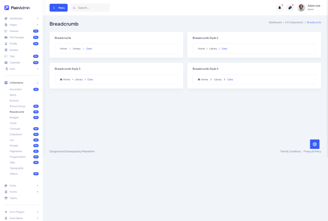The width and height of the screenshot is (328, 221).
Task: Click into the Search input field
Action: coord(92,8)
